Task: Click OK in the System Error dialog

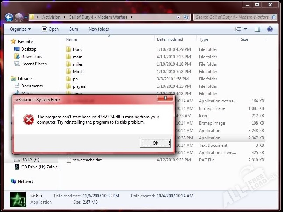Action: pos(155,143)
